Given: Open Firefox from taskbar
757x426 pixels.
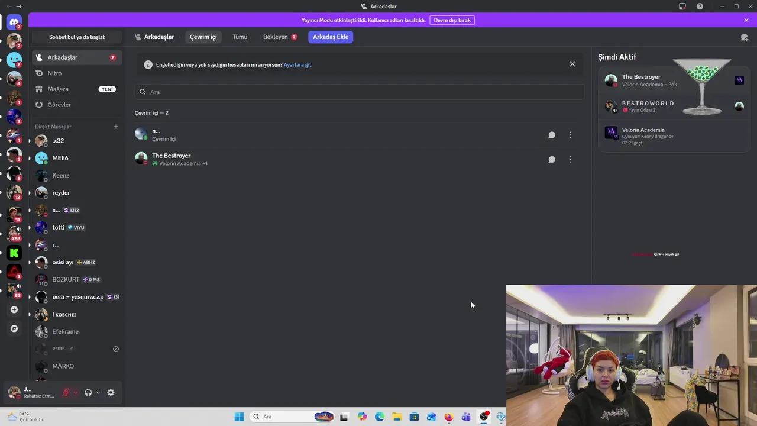Looking at the screenshot, I should [449, 417].
